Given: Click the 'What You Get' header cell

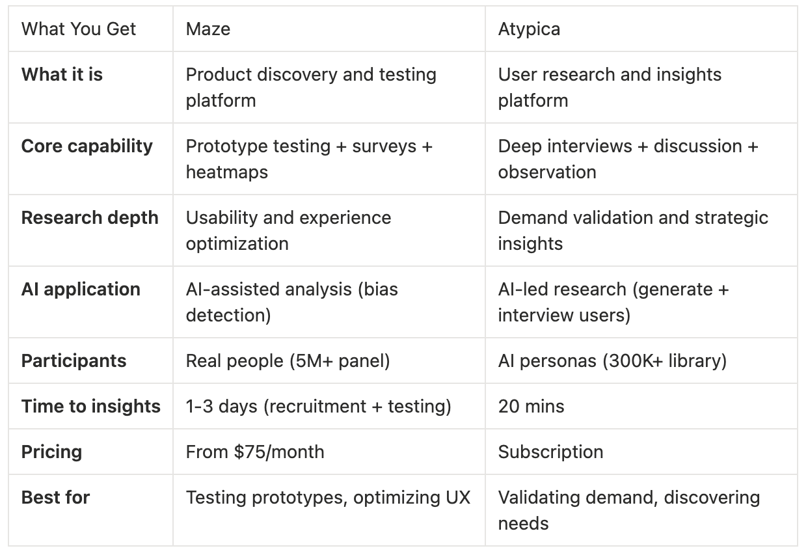Looking at the screenshot, I should click(x=90, y=29).
